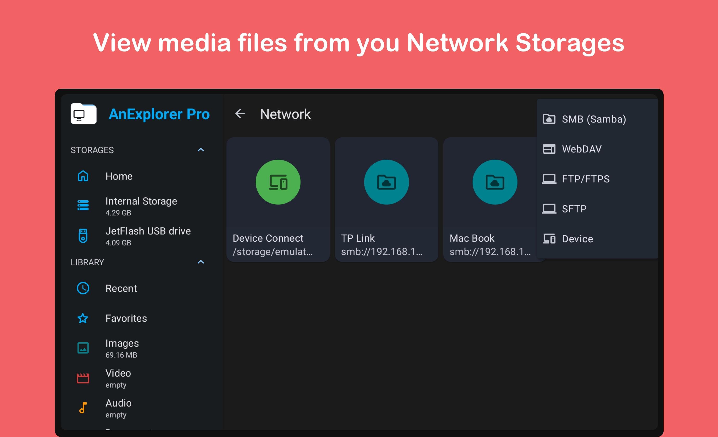Click the Audio music note icon
718x437 pixels.
[x=83, y=408]
